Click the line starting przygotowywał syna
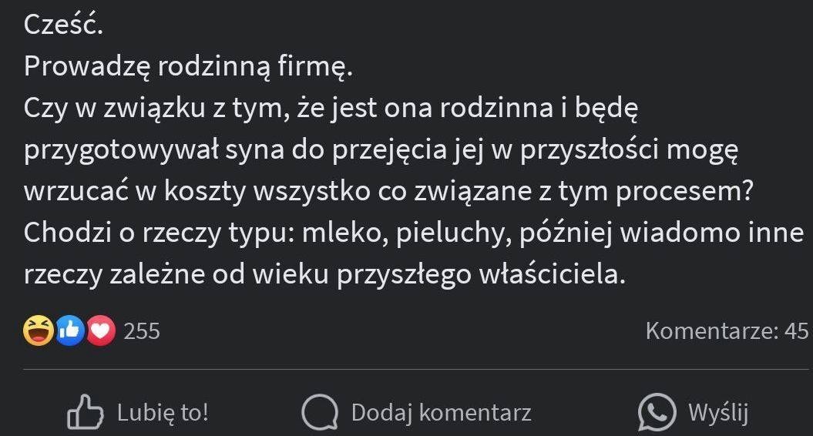The width and height of the screenshot is (813, 436). 381,151
